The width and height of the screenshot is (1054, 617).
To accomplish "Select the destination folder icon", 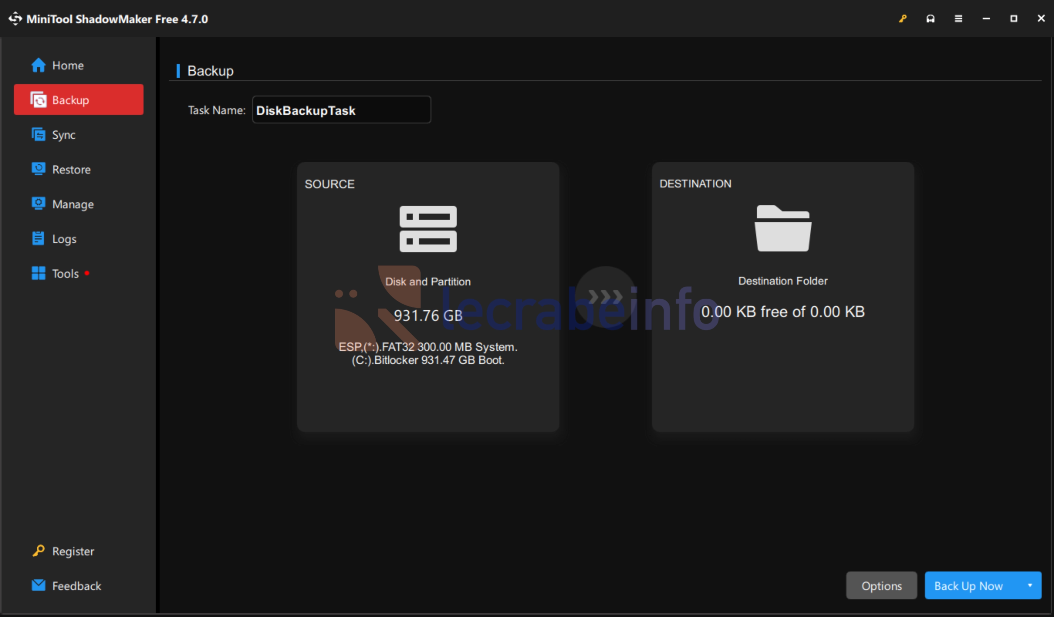I will coord(783,228).
